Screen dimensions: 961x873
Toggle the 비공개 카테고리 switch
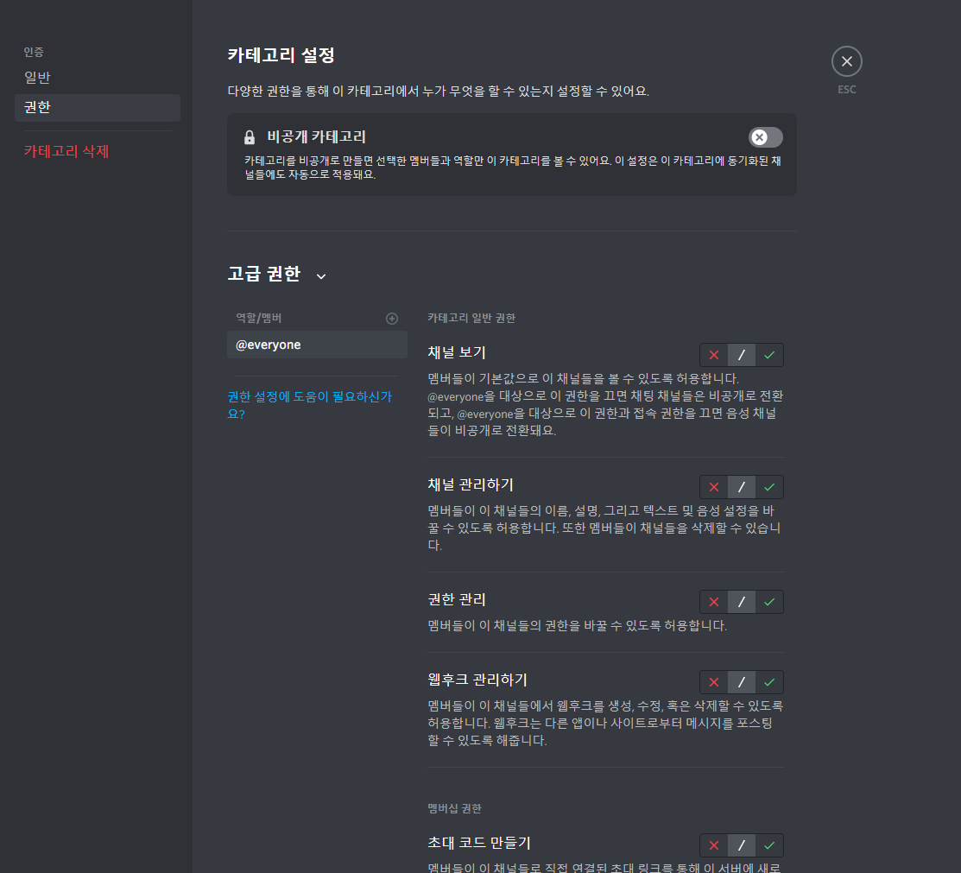766,137
